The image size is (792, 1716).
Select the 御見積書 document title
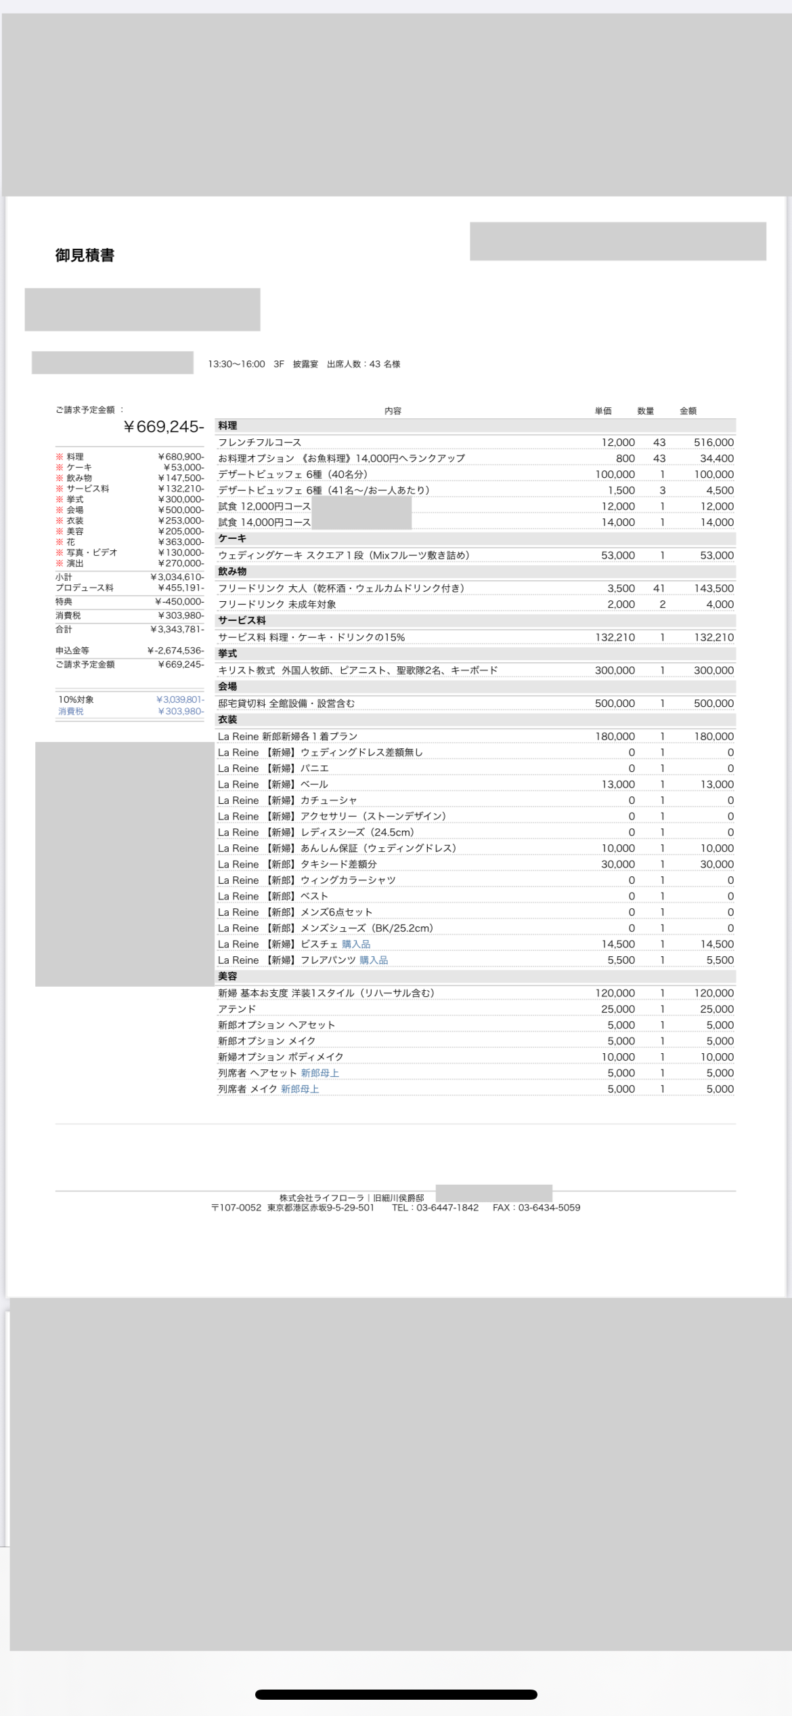pyautogui.click(x=85, y=256)
